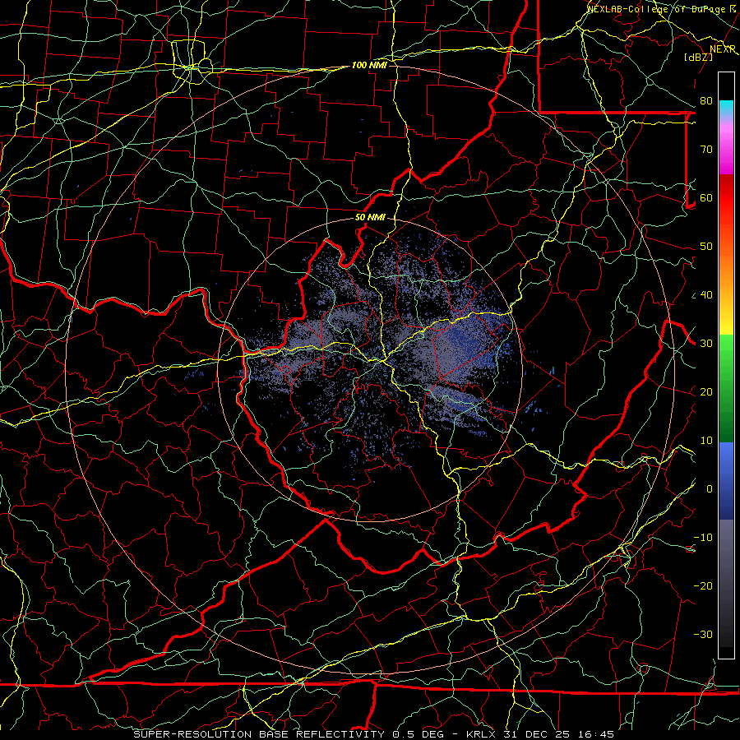Click the -20 dBZ legend label
Image resolution: width=740 pixels, height=740 pixels.
coord(703,586)
